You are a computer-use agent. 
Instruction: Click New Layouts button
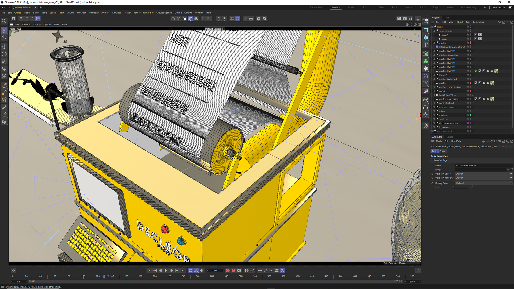click(498, 7)
